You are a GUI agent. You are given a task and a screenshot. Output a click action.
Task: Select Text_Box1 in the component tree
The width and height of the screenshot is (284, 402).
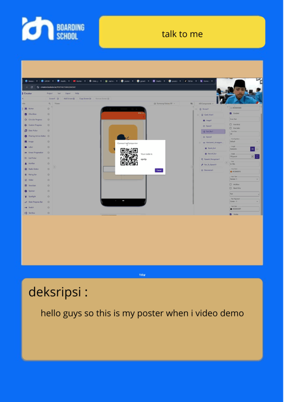[214, 132]
